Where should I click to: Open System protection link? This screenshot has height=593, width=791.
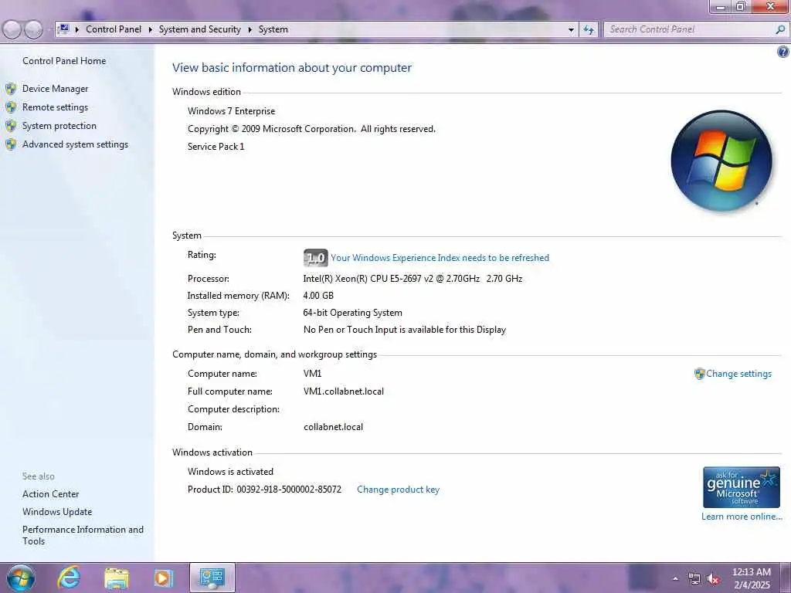(59, 126)
